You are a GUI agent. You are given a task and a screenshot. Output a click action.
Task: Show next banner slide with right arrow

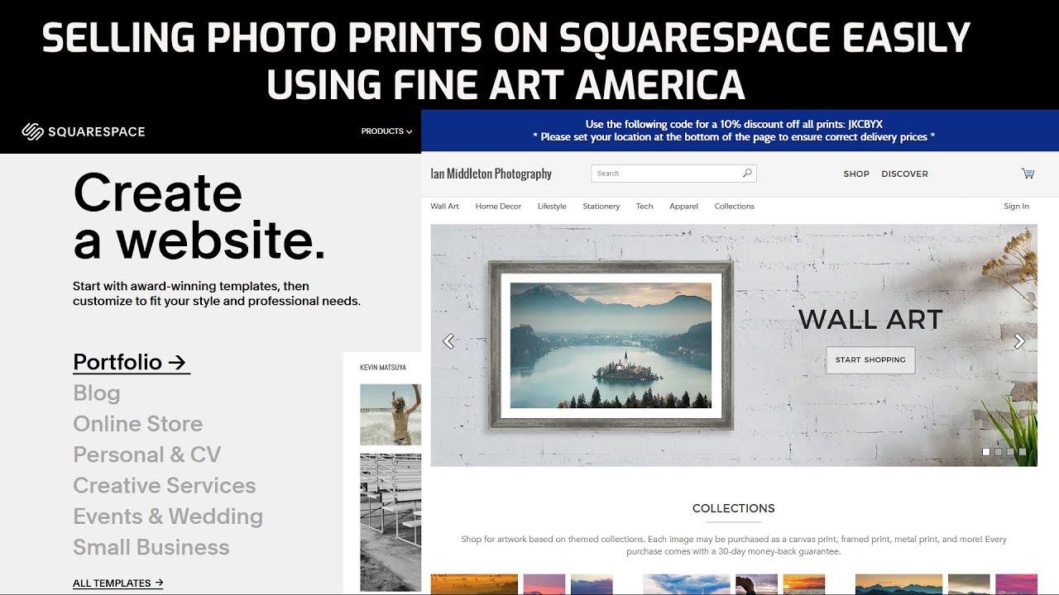pos(1019,341)
